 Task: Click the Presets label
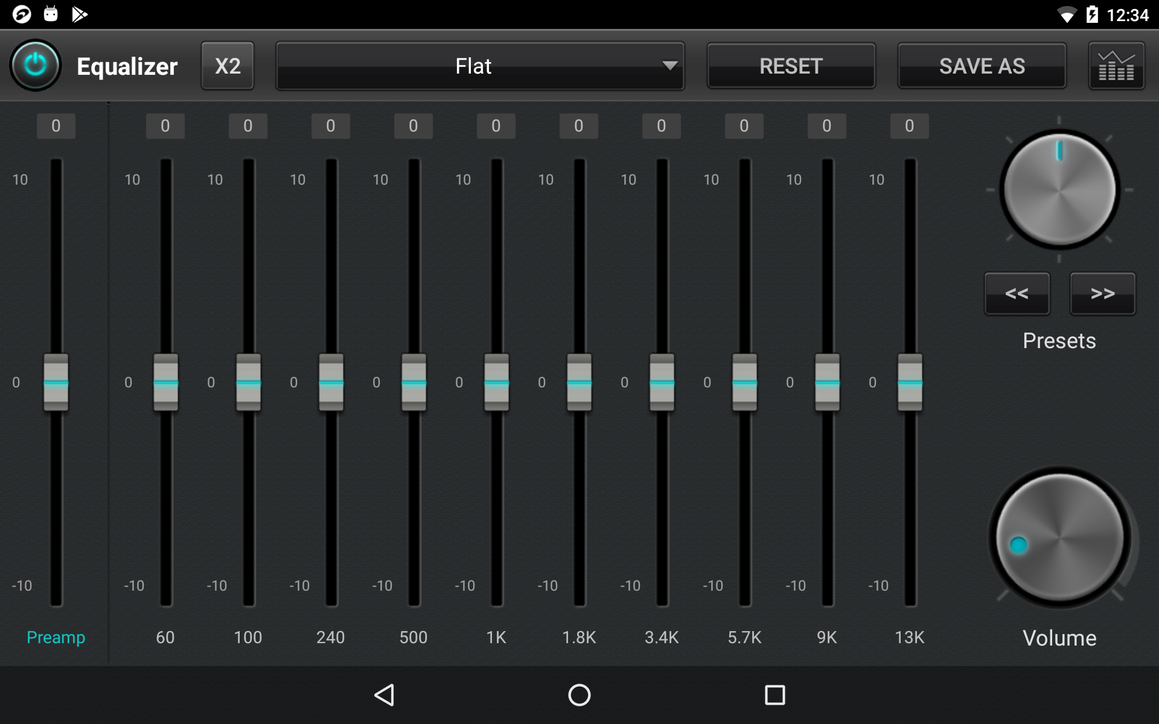pyautogui.click(x=1059, y=341)
